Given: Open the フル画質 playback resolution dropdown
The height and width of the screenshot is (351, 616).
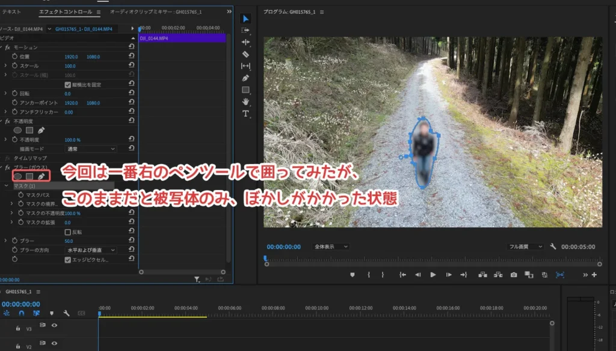Looking at the screenshot, I should pyautogui.click(x=525, y=247).
